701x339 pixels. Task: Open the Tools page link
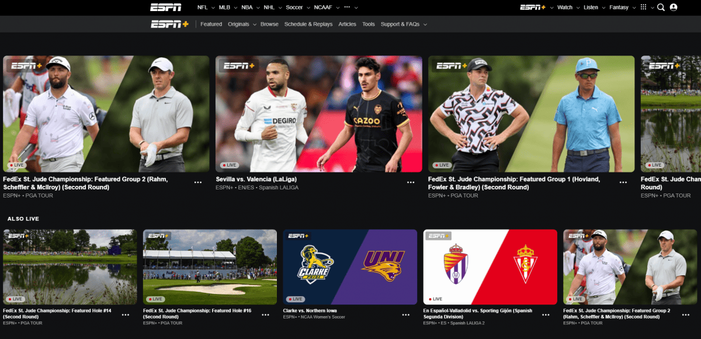(368, 24)
